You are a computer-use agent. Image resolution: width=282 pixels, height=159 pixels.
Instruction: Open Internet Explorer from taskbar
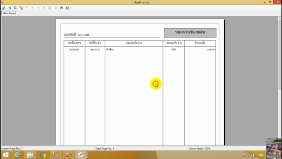(x=18, y=155)
